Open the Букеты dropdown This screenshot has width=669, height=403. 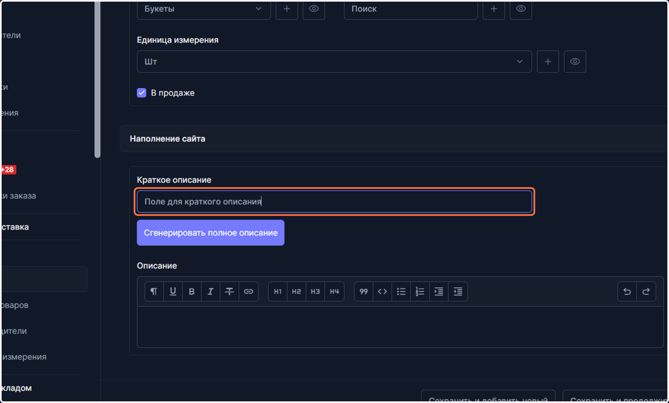(204, 9)
